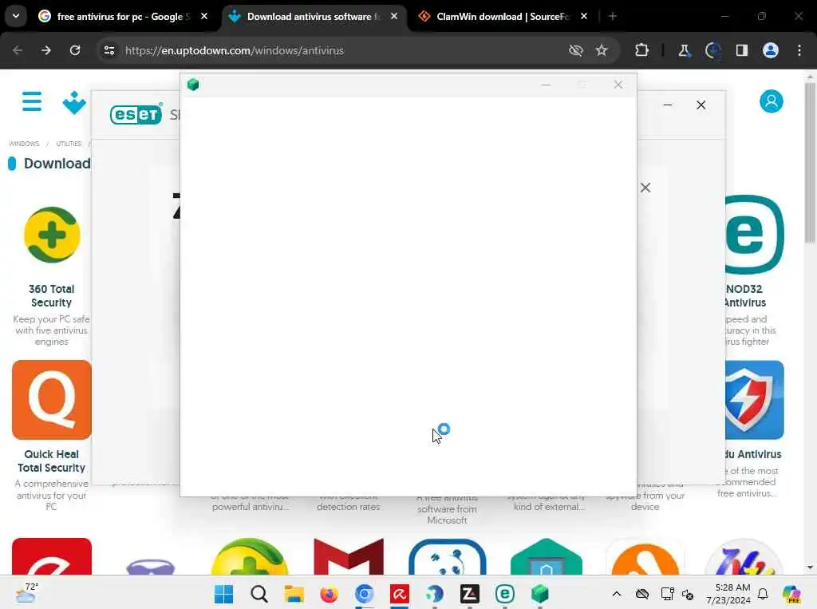
Task: Open the tab search dropdown
Action: coord(16,16)
